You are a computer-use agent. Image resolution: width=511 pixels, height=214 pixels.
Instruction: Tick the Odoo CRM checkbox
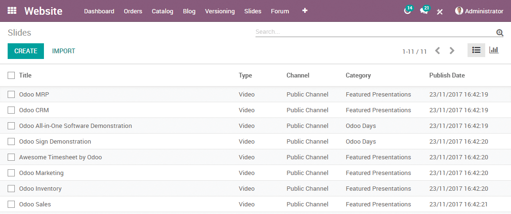[11, 110]
